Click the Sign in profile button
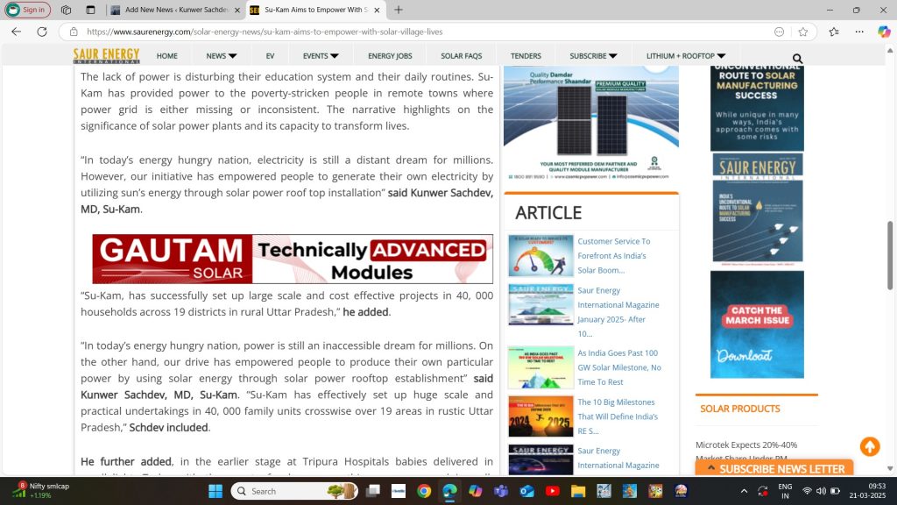This screenshot has width=897, height=505. (28, 10)
